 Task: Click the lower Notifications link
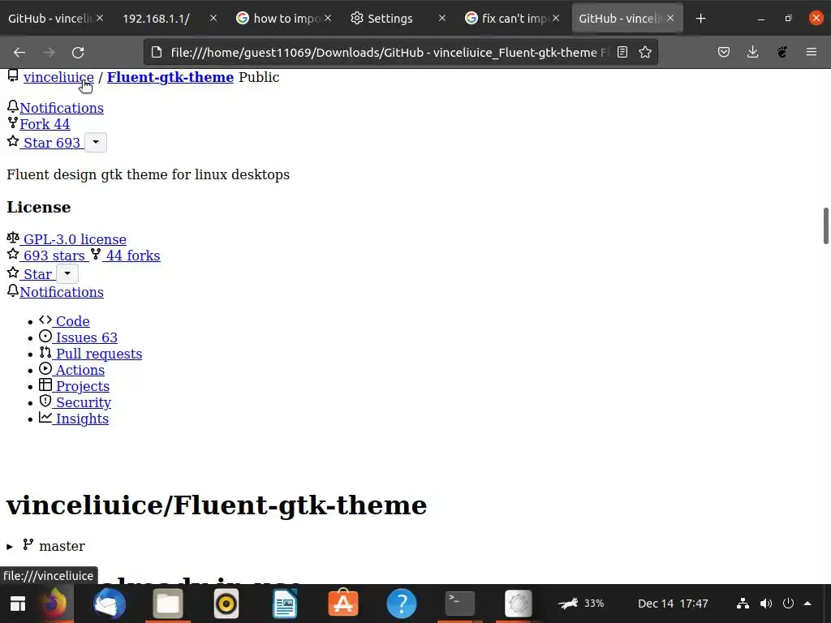pyautogui.click(x=62, y=292)
